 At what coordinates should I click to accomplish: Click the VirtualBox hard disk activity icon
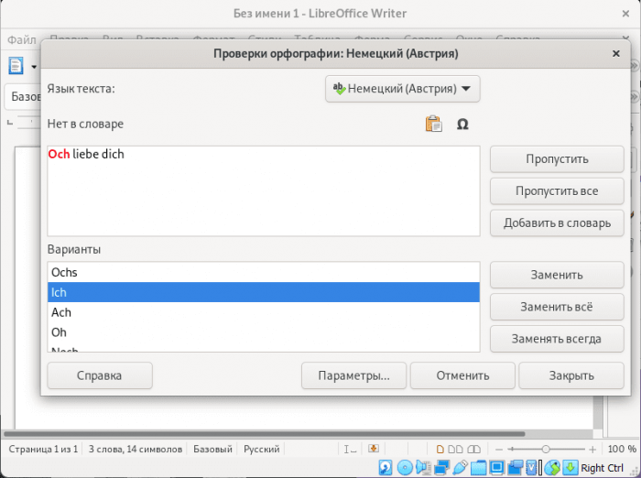pos(386,467)
